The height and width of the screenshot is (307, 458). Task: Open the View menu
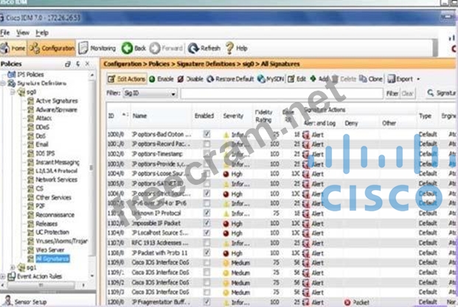pyautogui.click(x=23, y=33)
